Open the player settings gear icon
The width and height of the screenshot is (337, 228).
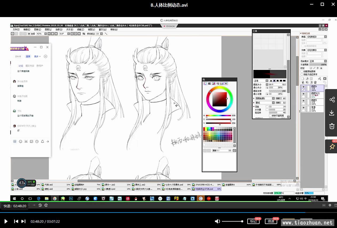click(330, 205)
